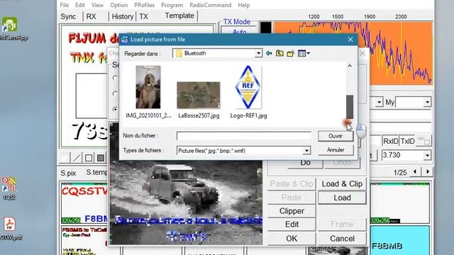Select the third radio option in source dialog
454x255 pixels.
click(x=115, y=109)
